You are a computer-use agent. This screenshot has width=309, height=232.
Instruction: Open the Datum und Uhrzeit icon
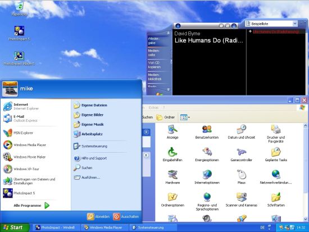pyautogui.click(x=242, y=131)
